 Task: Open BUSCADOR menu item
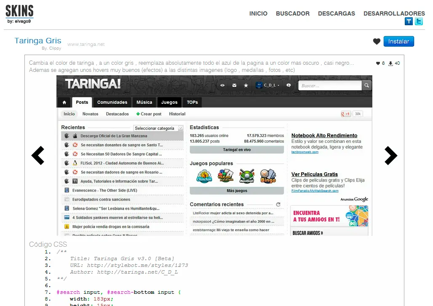[293, 13]
